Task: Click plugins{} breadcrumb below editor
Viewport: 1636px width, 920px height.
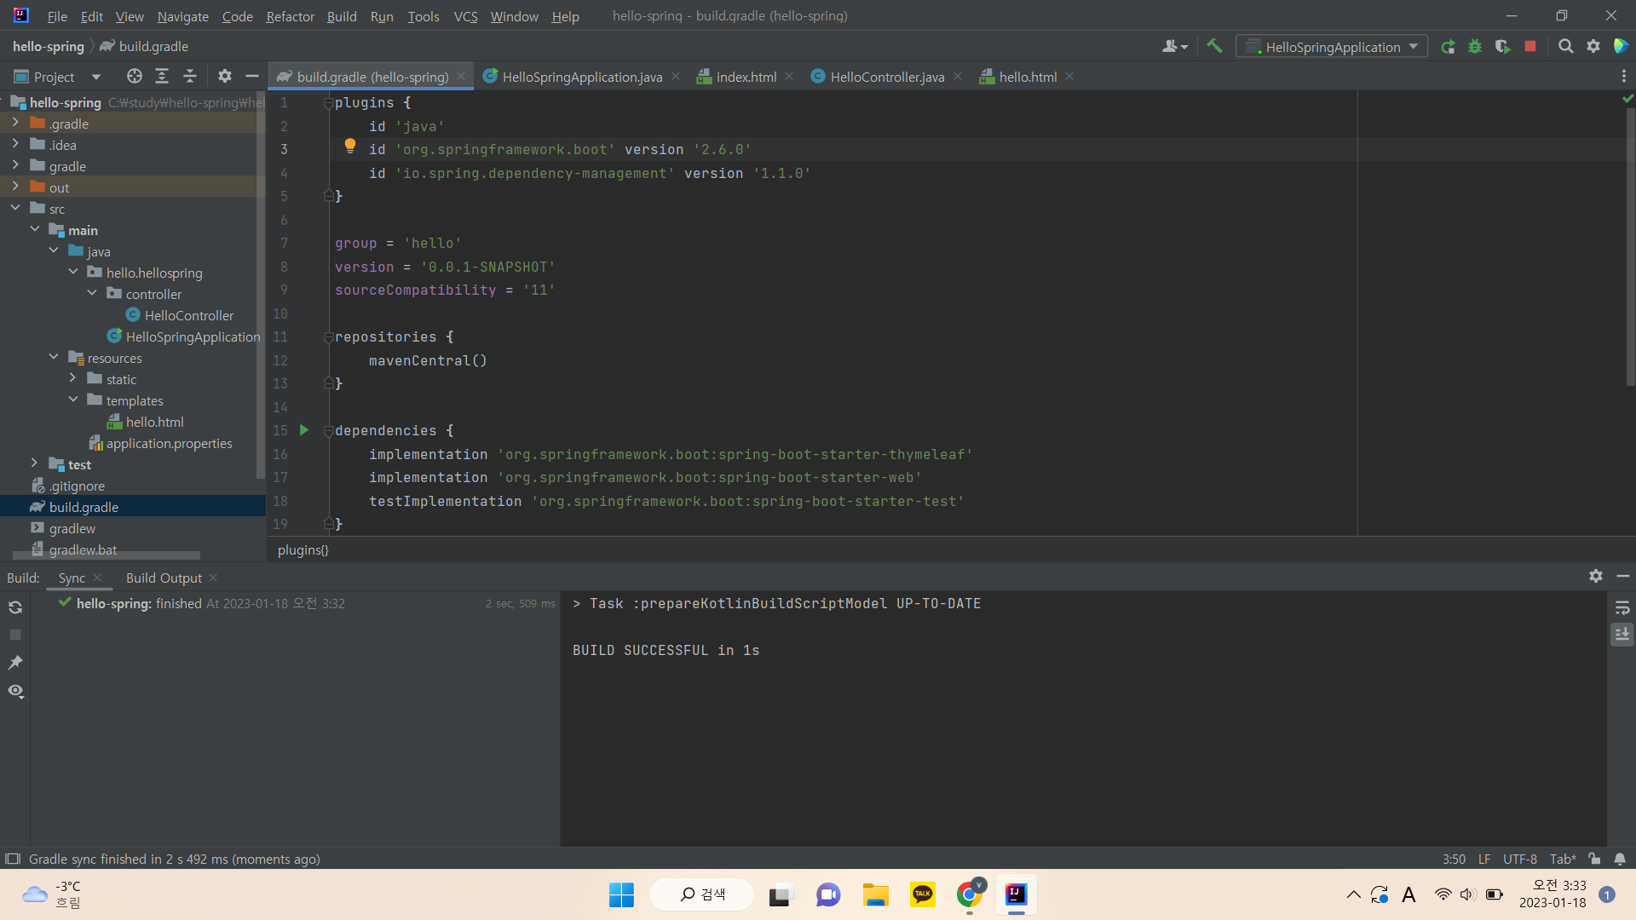Action: click(302, 549)
